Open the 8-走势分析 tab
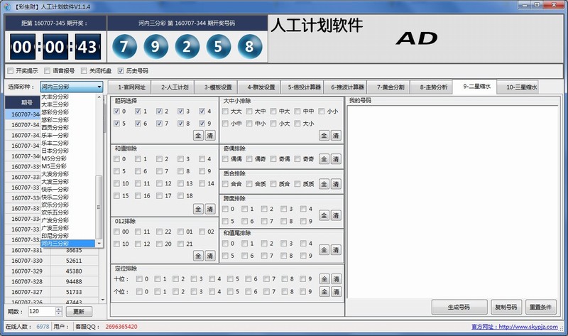 coord(433,88)
